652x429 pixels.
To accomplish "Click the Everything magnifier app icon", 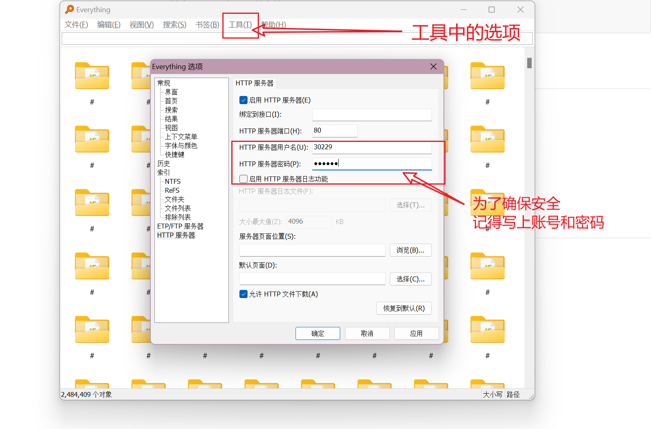I will (70, 9).
